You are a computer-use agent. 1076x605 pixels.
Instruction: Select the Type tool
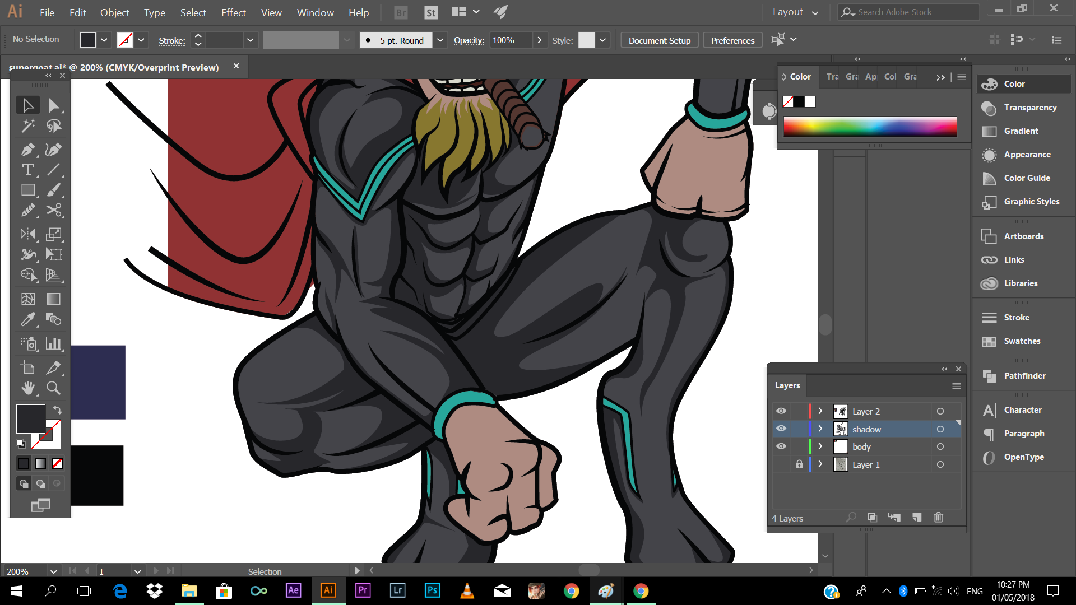[27, 170]
